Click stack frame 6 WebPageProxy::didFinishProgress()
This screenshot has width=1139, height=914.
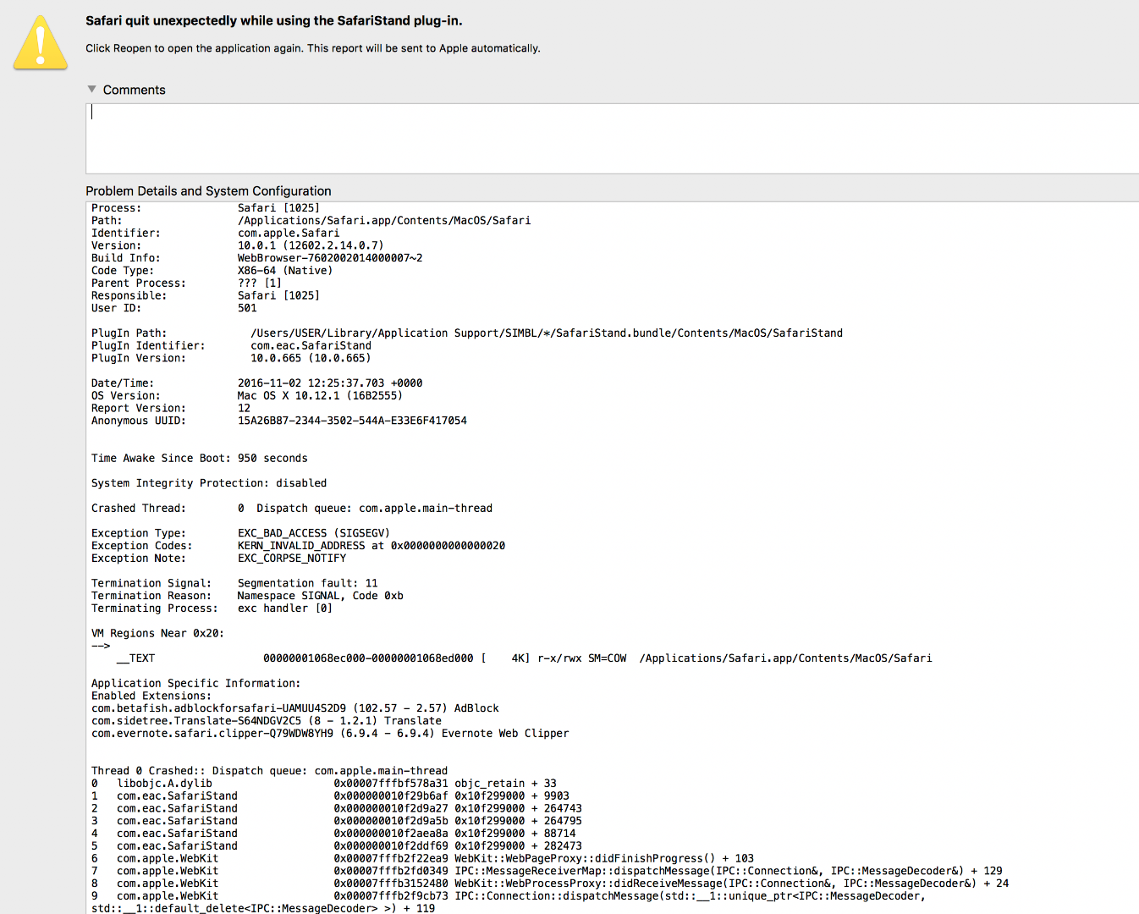pyautogui.click(x=422, y=858)
